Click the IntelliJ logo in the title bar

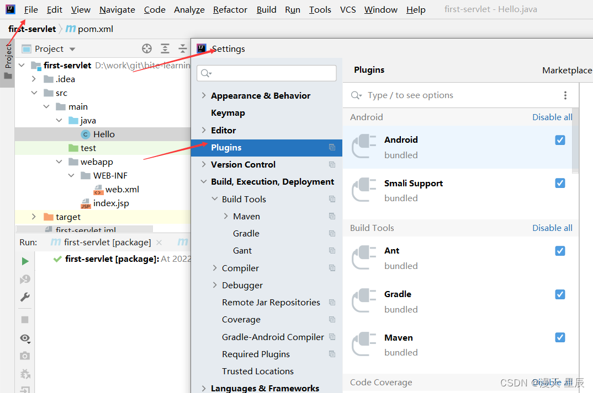coord(10,9)
